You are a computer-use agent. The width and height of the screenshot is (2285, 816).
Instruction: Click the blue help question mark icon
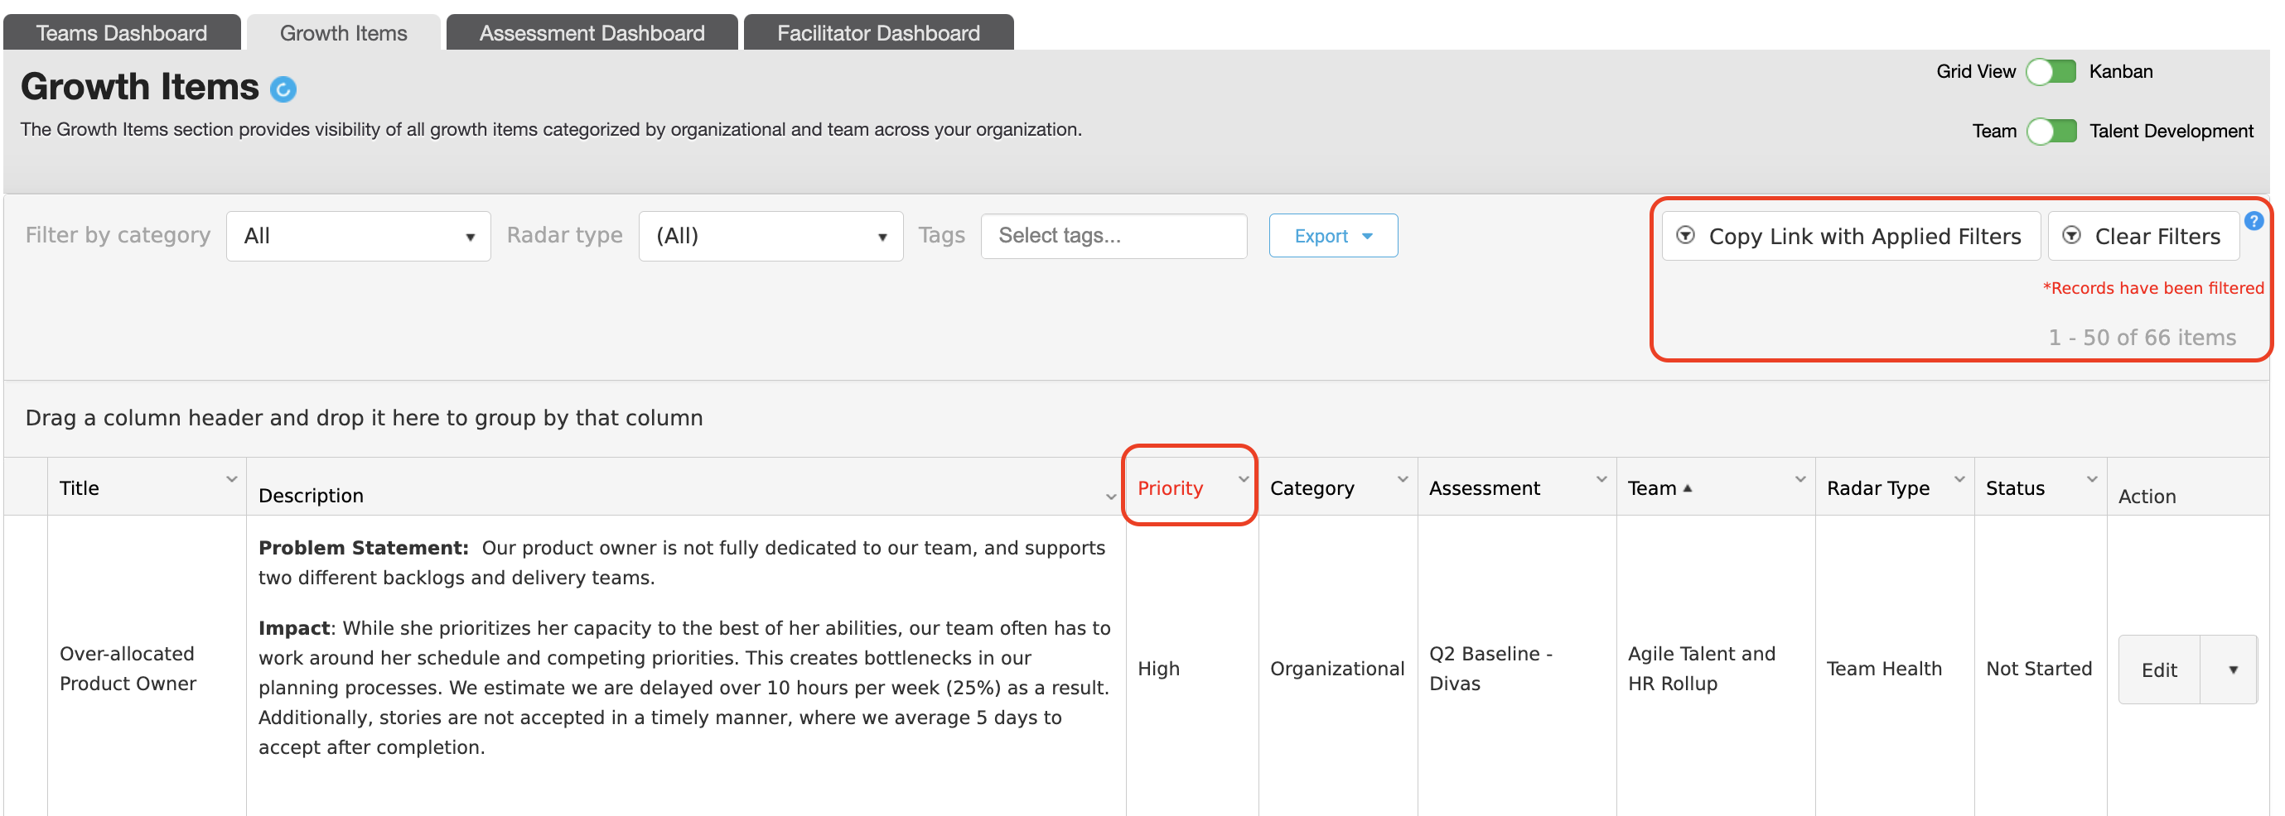2254,221
